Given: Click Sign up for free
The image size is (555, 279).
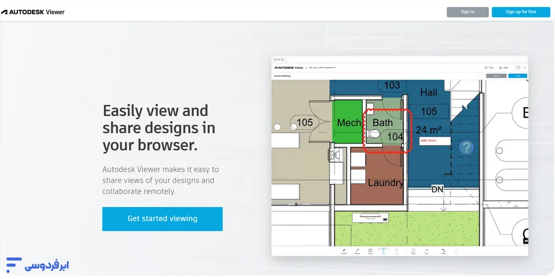Looking at the screenshot, I should [521, 12].
